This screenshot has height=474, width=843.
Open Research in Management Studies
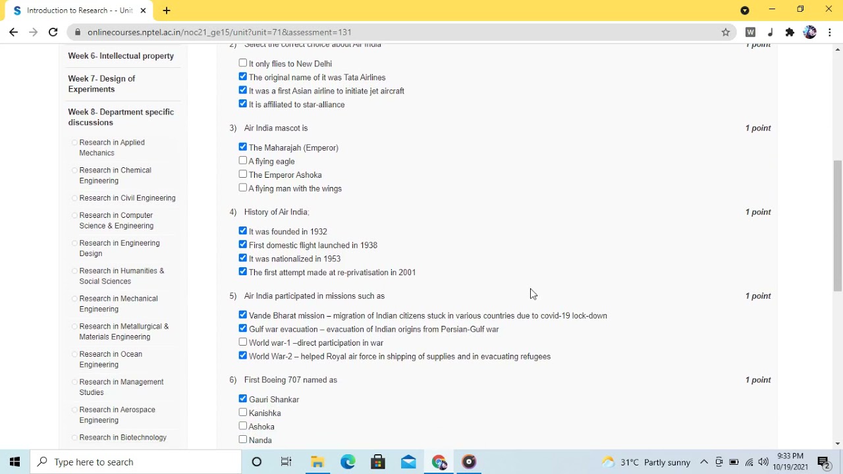click(x=121, y=387)
